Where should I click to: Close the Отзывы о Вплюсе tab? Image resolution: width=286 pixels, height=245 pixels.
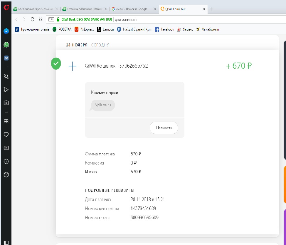[x=106, y=9]
